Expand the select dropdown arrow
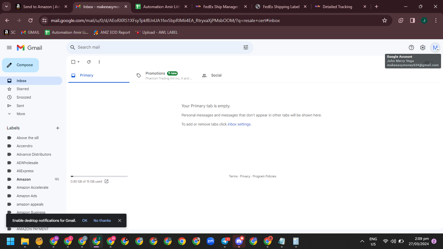The width and height of the screenshot is (443, 249). (x=78, y=62)
